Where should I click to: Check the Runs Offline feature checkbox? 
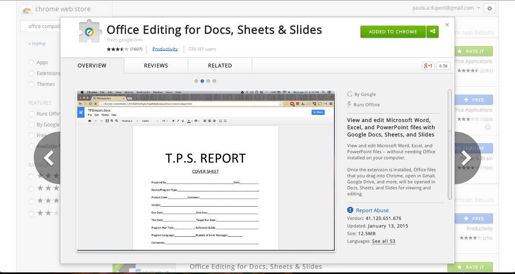pos(31,114)
